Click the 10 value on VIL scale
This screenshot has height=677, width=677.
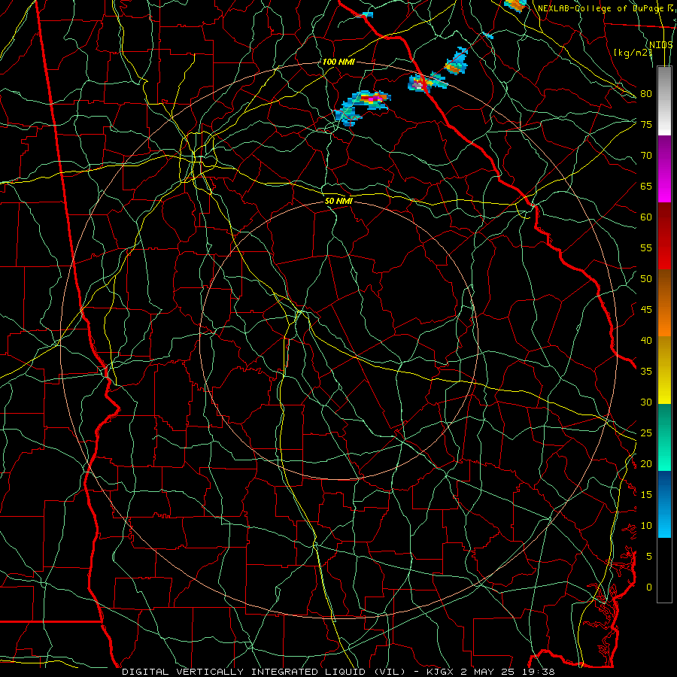646,526
